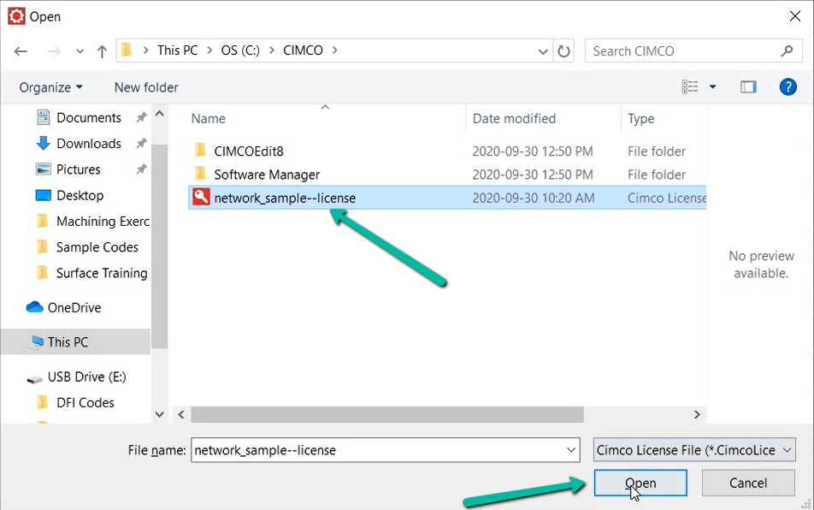Sort by Name column header

(208, 118)
